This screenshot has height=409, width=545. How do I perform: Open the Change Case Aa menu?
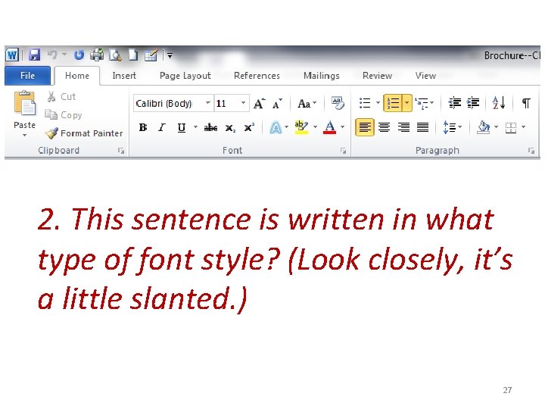pyautogui.click(x=307, y=104)
